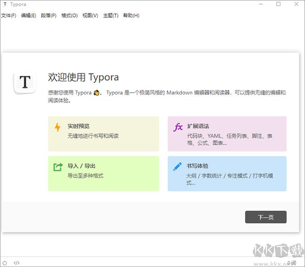Click the 下一页 button
Image resolution: width=305 pixels, height=267 pixels.
point(266,217)
